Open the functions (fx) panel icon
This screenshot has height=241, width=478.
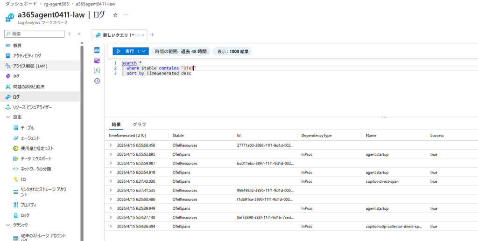pos(97,70)
